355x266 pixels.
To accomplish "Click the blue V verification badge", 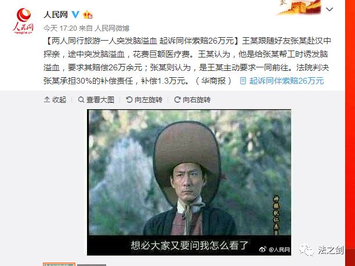I will tap(75, 15).
